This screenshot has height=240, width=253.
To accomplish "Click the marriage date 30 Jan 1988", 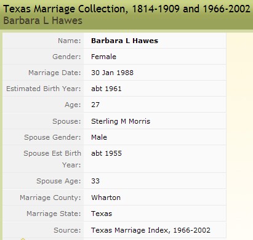I will pyautogui.click(x=112, y=73).
